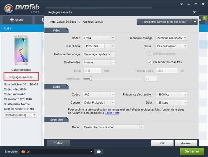Image resolution: width=208 pixels, height=157 pixels.
Task: Click the Annuler button
Action: click(186, 143)
